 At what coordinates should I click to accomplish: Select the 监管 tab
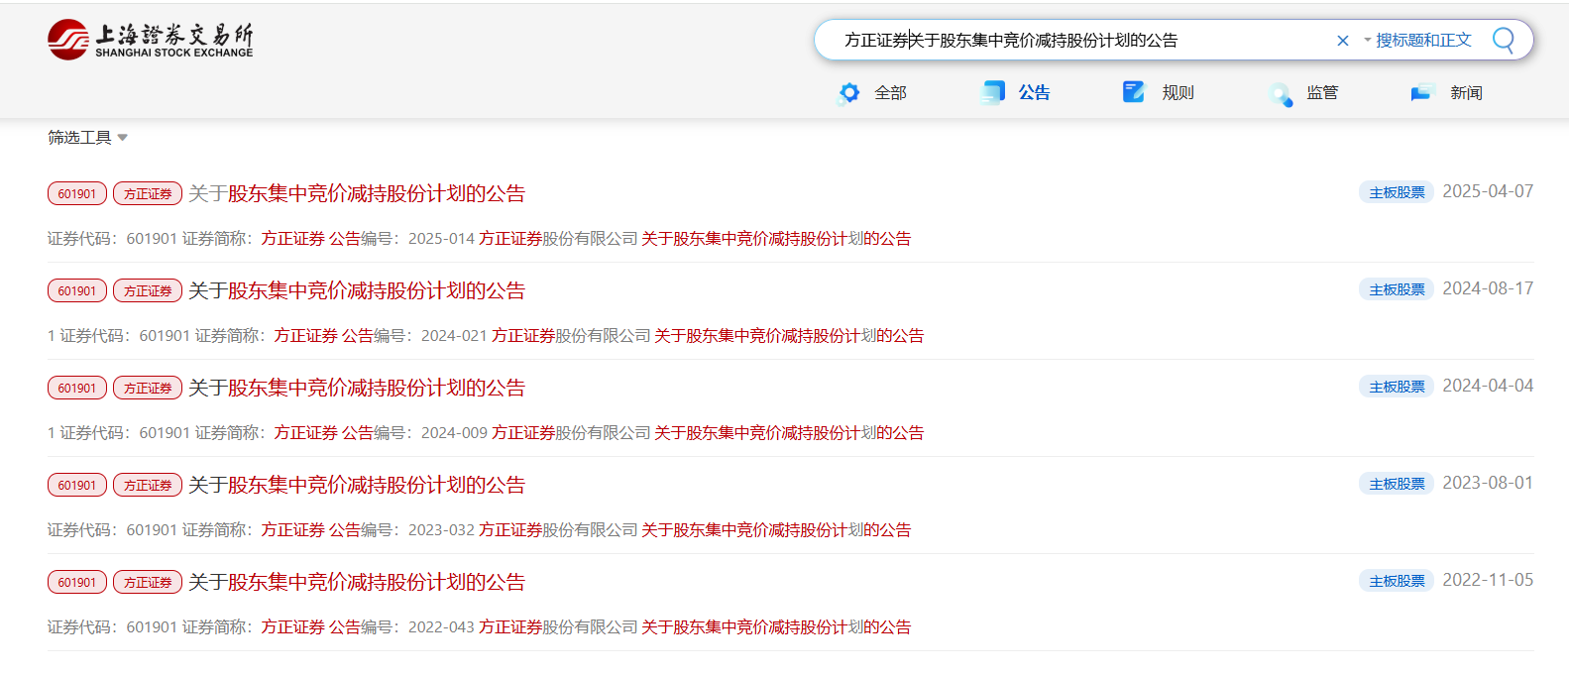click(1322, 93)
